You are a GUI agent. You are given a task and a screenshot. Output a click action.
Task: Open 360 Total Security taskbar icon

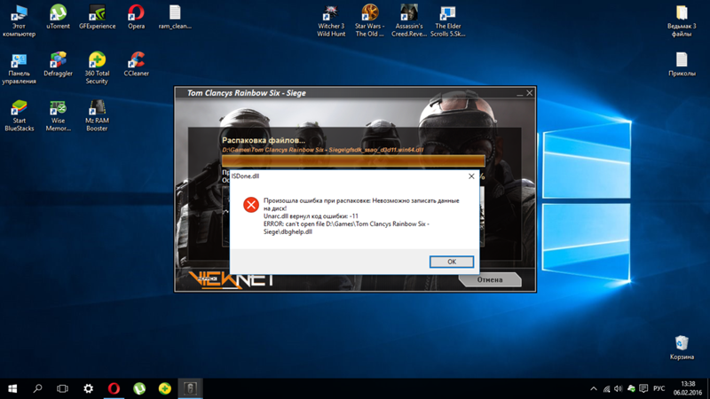coord(165,388)
